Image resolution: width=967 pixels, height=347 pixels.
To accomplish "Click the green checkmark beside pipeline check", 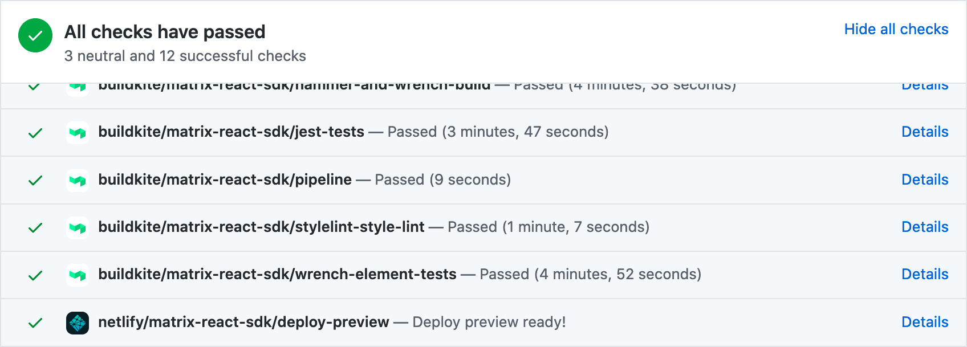I will point(34,179).
